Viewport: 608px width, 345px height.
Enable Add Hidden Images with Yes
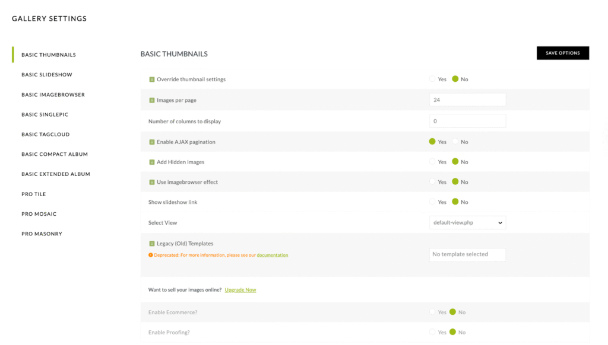(432, 162)
